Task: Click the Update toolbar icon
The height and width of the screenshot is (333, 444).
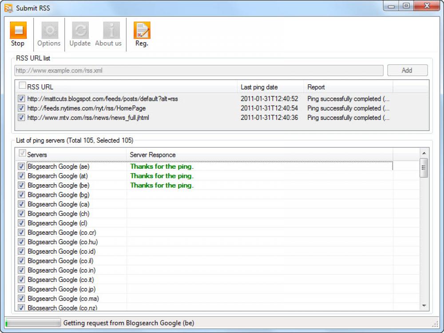Action: [x=80, y=33]
